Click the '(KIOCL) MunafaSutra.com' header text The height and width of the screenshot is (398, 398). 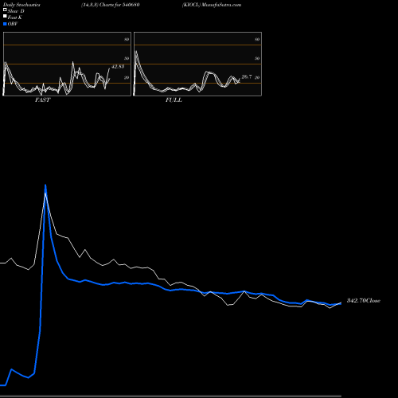[x=212, y=5]
